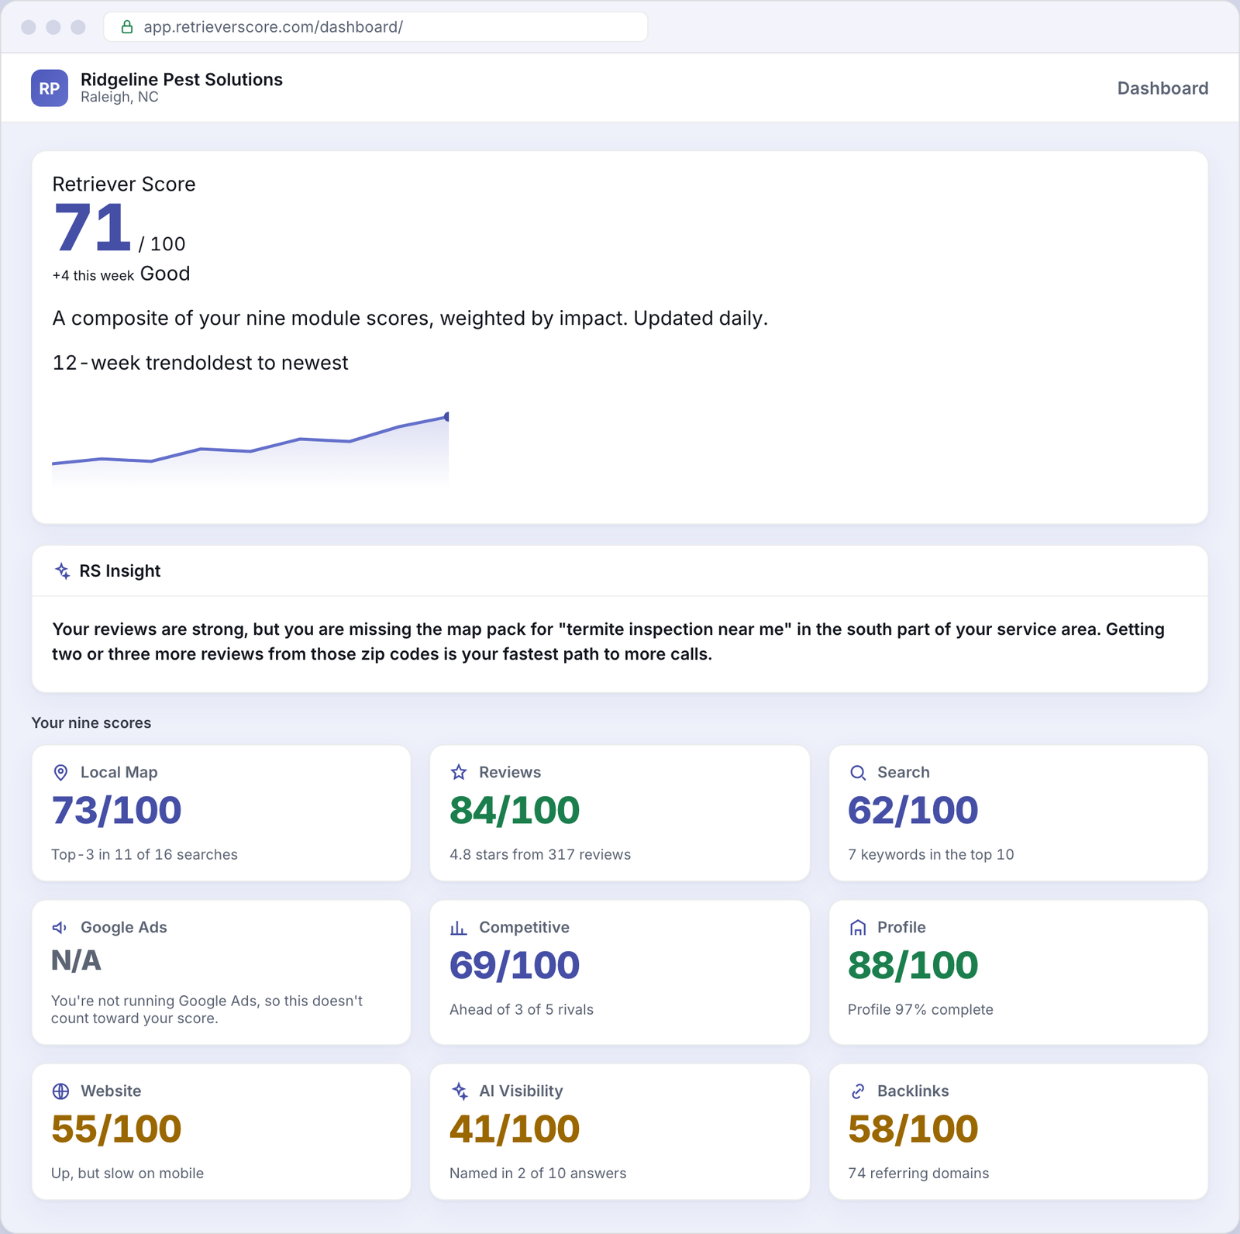Open the Profile 88/100 score
The image size is (1240, 1234).
[x=913, y=966]
